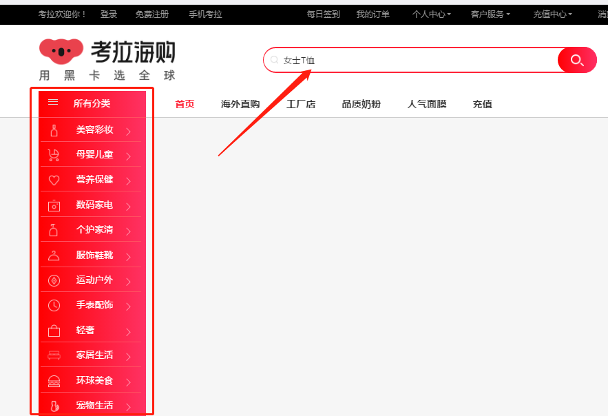Select the 环球美食 category label
Image resolution: width=608 pixels, height=416 pixels.
tap(94, 380)
